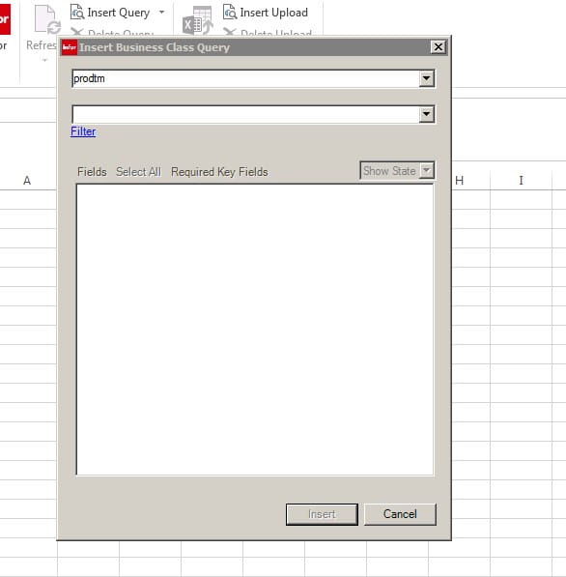Click Select All above fields list

tap(138, 172)
